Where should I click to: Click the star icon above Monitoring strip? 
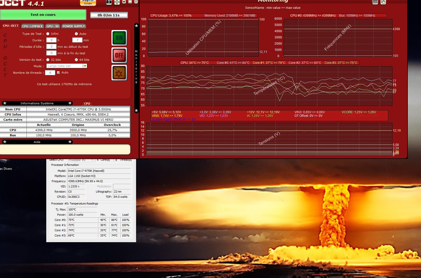coord(136,25)
